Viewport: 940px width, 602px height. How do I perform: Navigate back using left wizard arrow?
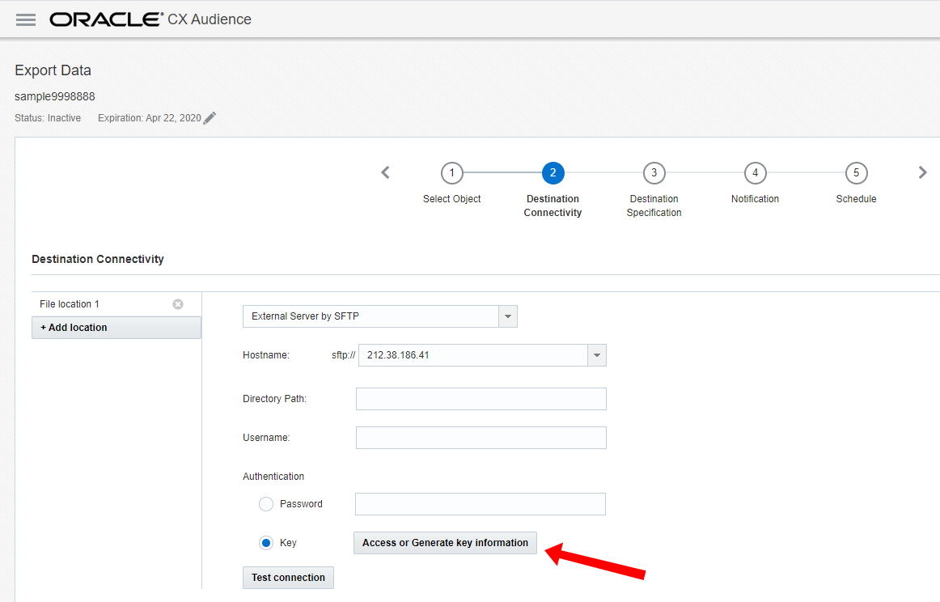pos(385,172)
